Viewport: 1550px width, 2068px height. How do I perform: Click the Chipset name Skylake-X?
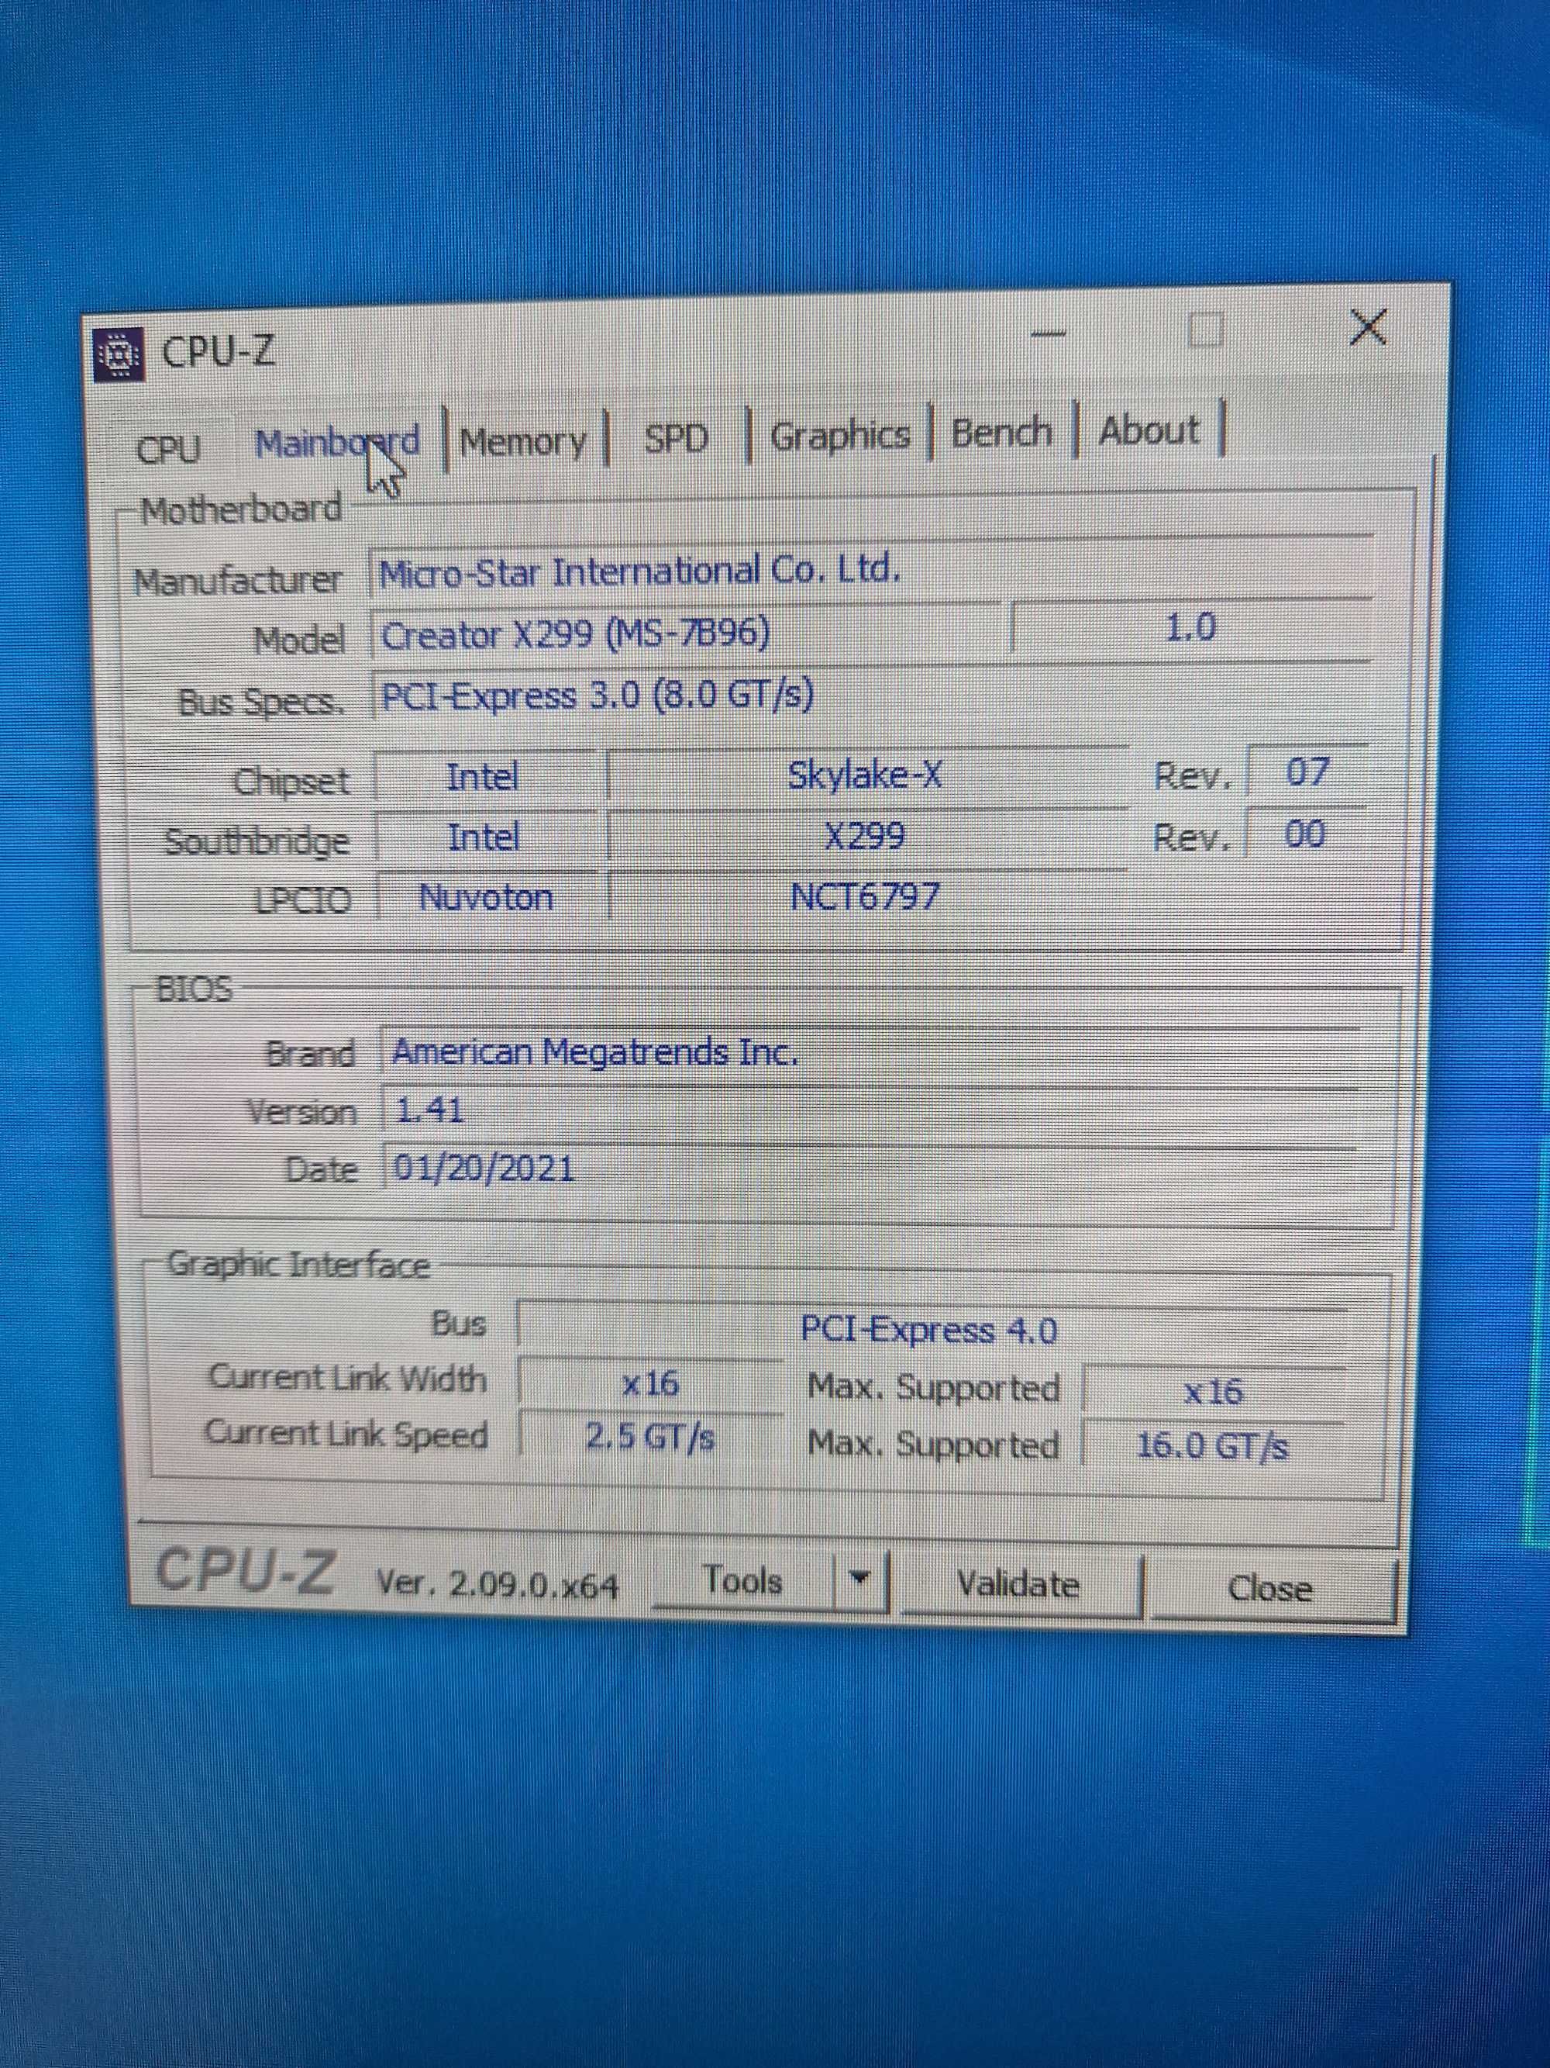click(866, 774)
